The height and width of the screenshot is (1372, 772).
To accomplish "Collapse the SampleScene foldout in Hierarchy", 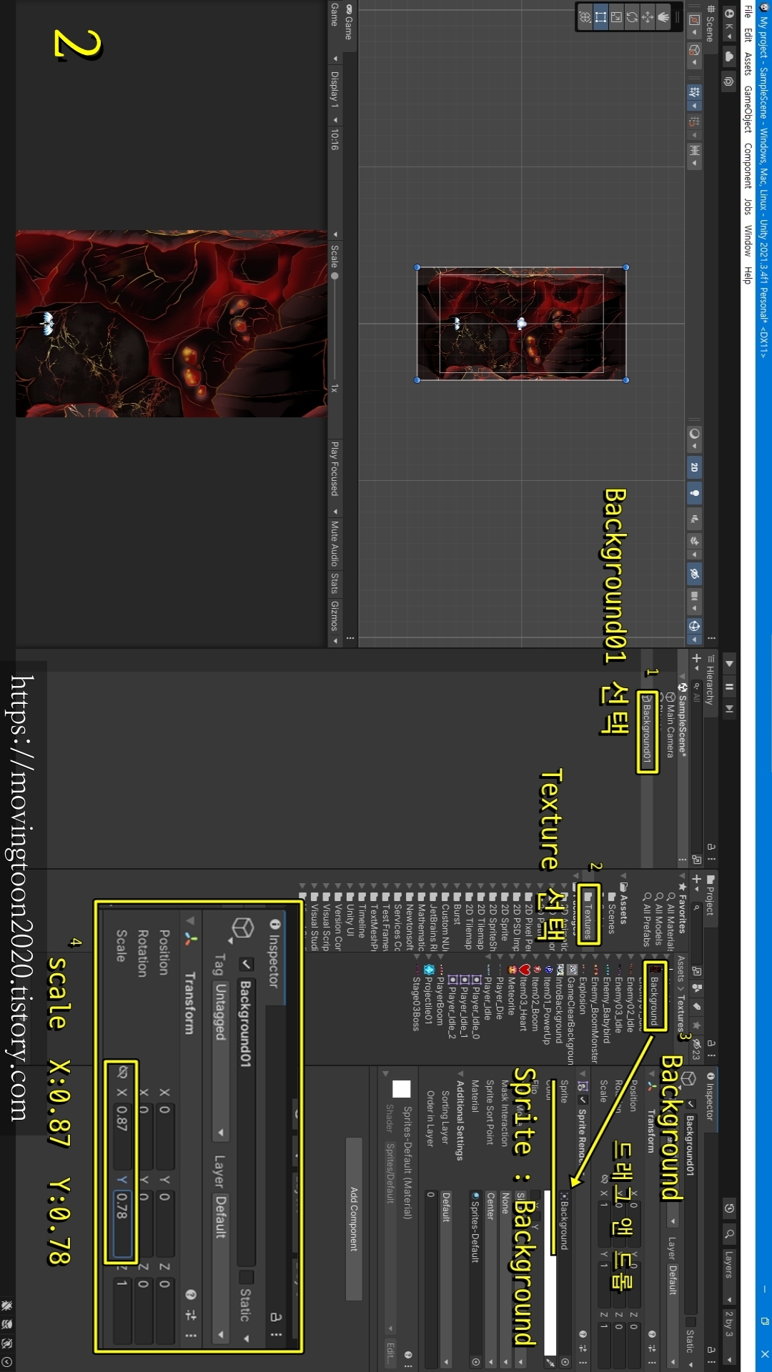I will point(682,677).
